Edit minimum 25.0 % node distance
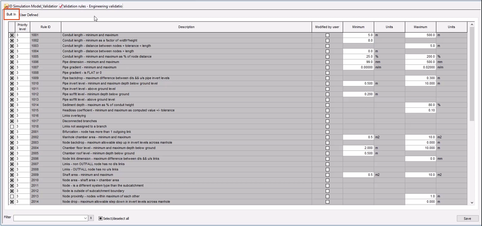 358,56
